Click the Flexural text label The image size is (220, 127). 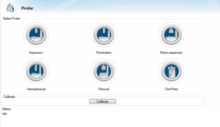104,89
